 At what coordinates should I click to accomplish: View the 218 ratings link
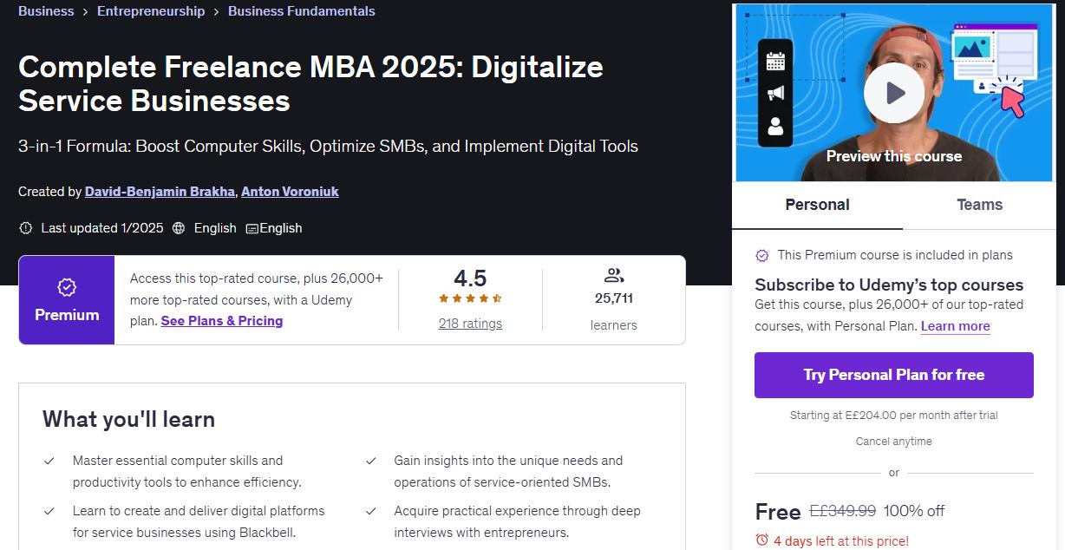470,324
